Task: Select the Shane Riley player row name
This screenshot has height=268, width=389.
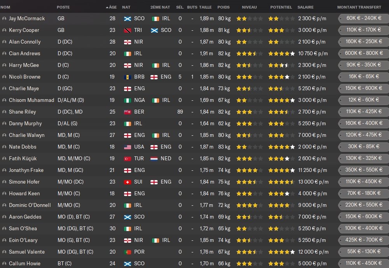Action: [22, 112]
